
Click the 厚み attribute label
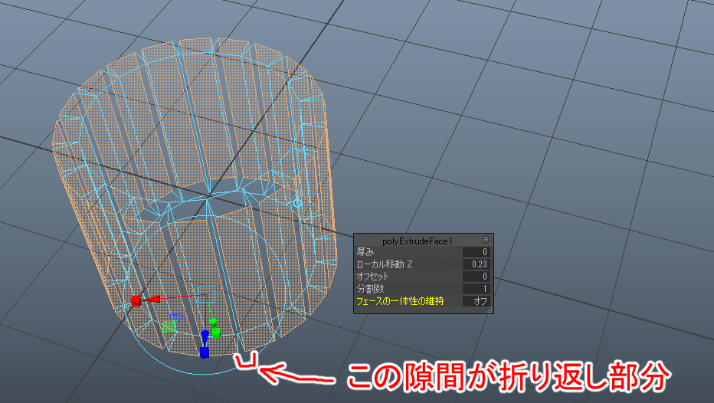365,252
